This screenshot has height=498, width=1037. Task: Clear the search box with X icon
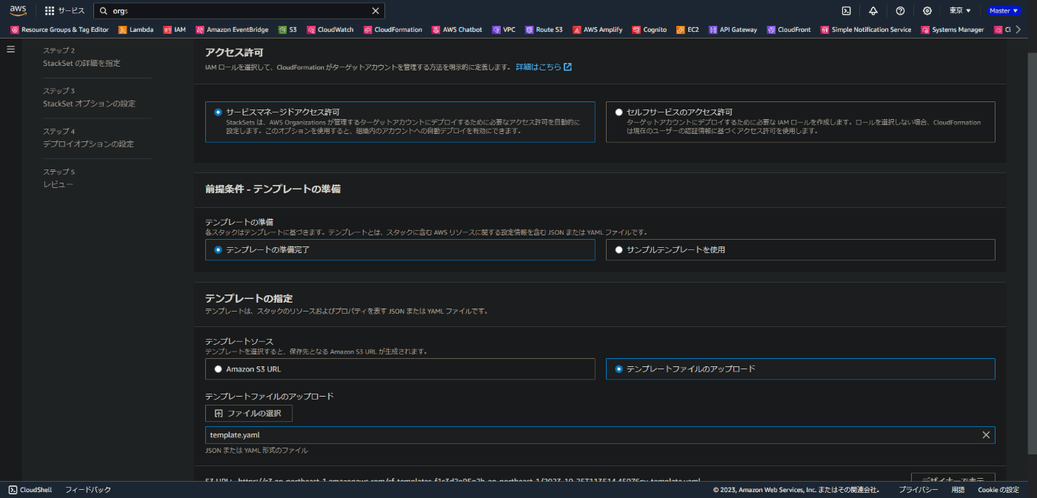point(376,11)
